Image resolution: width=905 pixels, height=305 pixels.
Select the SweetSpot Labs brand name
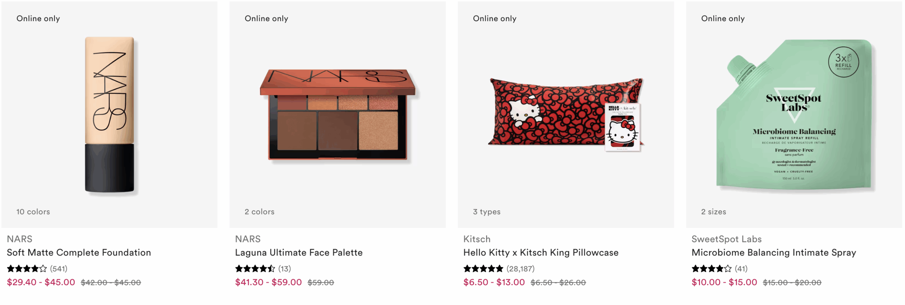point(726,239)
